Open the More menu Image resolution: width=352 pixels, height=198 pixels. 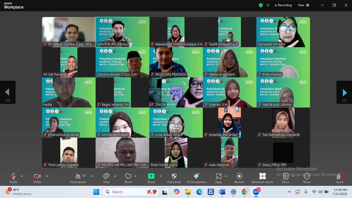pyautogui.click(x=307, y=178)
